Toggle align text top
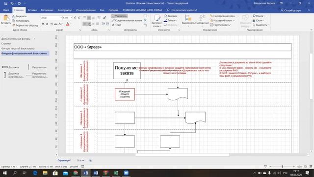Viewport: 314px width, 177px height. 85,18
